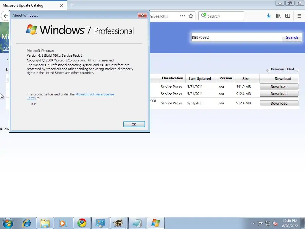This screenshot has width=305, height=229.
Task: Open the notepad taskbar icon
Action: tap(137, 223)
